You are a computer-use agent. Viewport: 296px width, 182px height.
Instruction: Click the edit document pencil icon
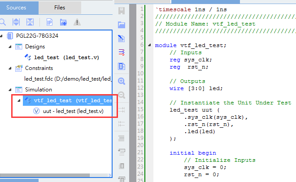(x=122, y=39)
